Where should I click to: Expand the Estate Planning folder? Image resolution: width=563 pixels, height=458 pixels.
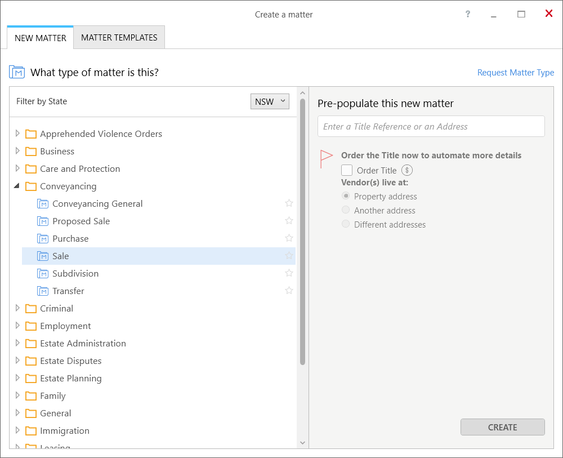17,378
